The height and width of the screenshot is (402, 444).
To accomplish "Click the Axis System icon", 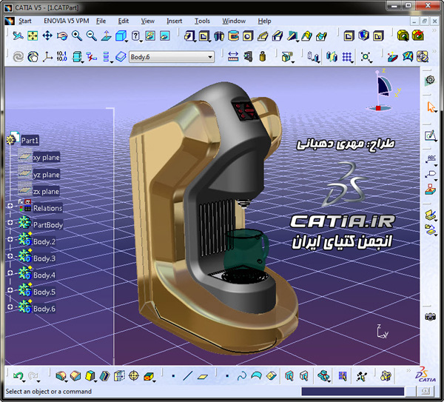I will (47, 57).
